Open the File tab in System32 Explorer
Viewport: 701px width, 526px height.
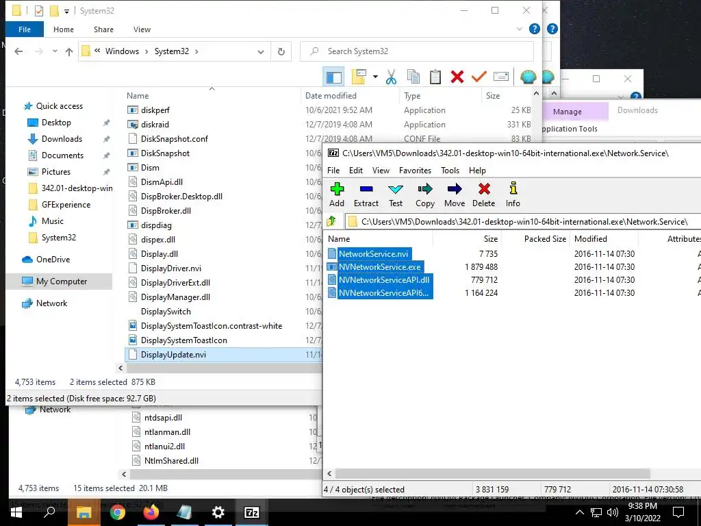pyautogui.click(x=25, y=29)
